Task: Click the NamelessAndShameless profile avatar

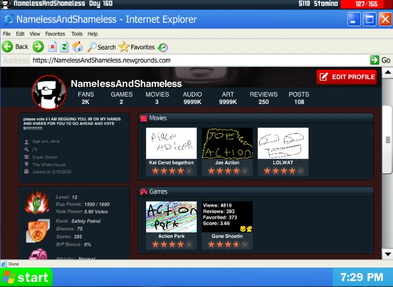Action: point(49,93)
